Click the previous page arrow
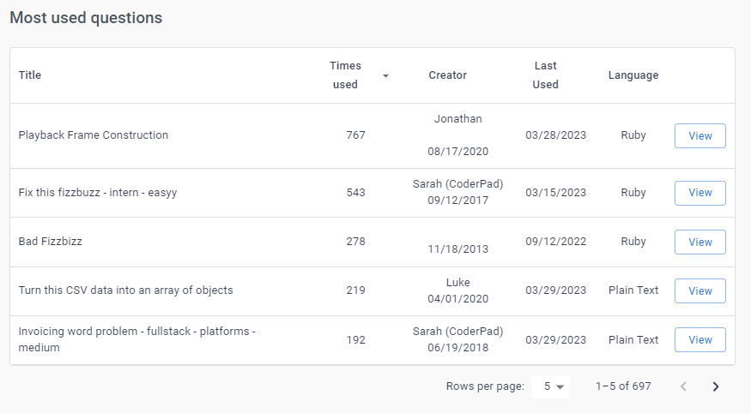 (683, 386)
